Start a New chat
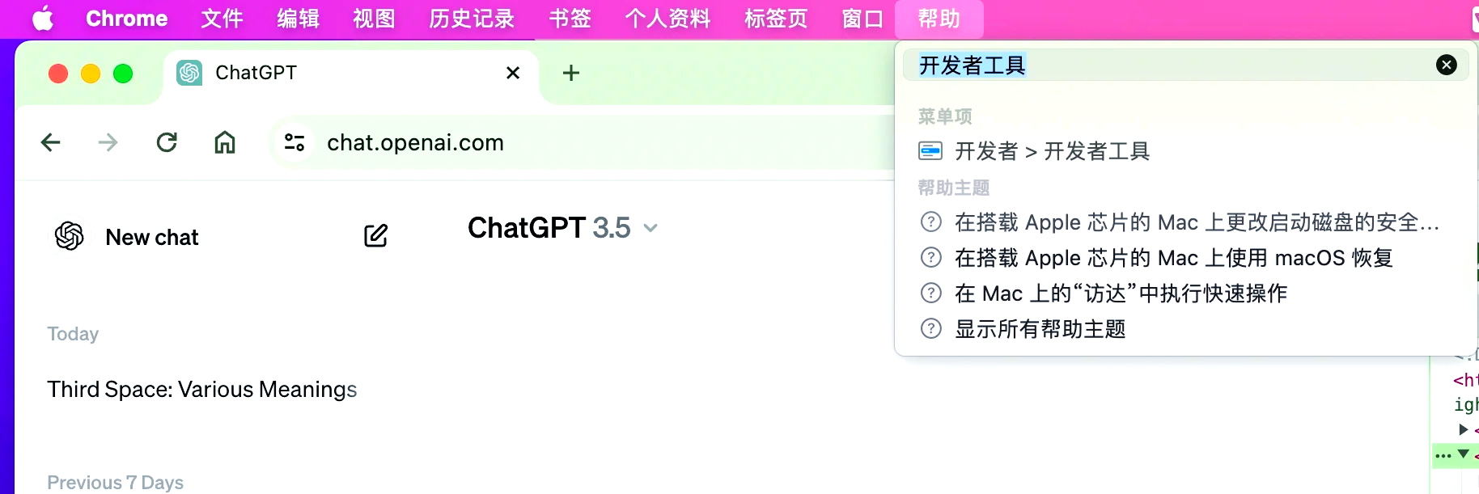The image size is (1479, 494). (152, 237)
